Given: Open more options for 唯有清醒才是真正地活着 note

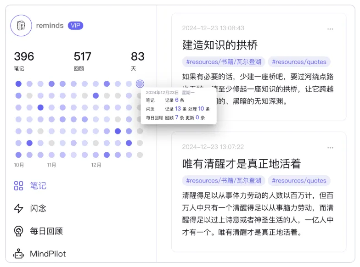Looking at the screenshot, I should tap(330, 148).
